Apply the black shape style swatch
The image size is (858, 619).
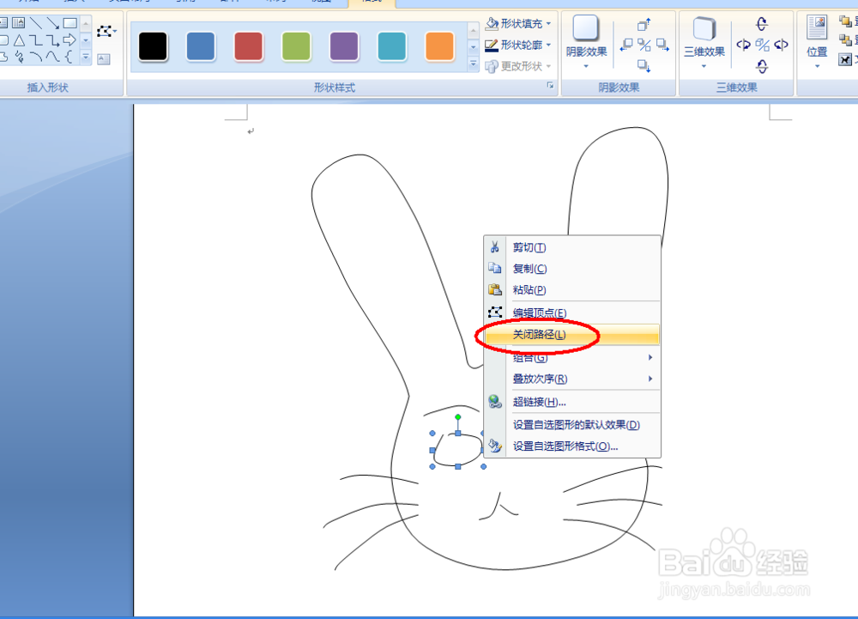pos(153,46)
